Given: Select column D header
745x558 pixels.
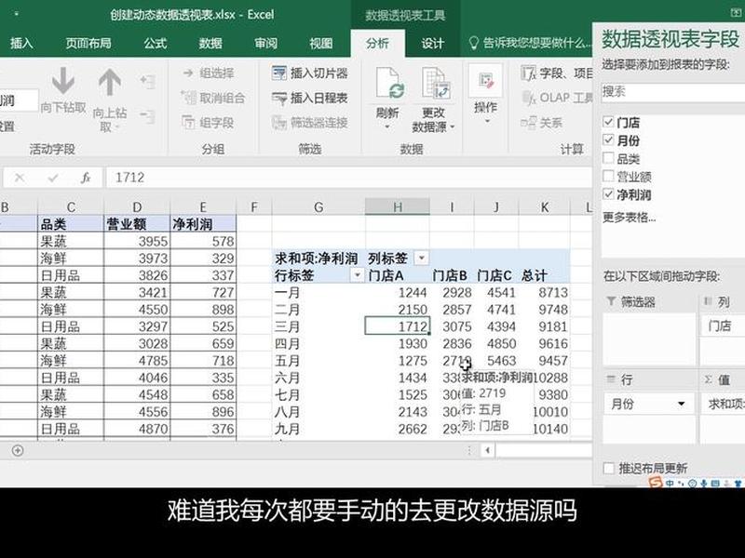Looking at the screenshot, I should click(137, 206).
